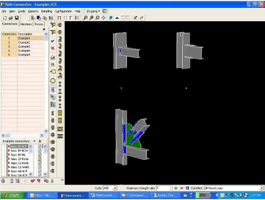Open the Configuration menu
Image resolution: width=265 pixels, height=200 pixels.
point(63,11)
